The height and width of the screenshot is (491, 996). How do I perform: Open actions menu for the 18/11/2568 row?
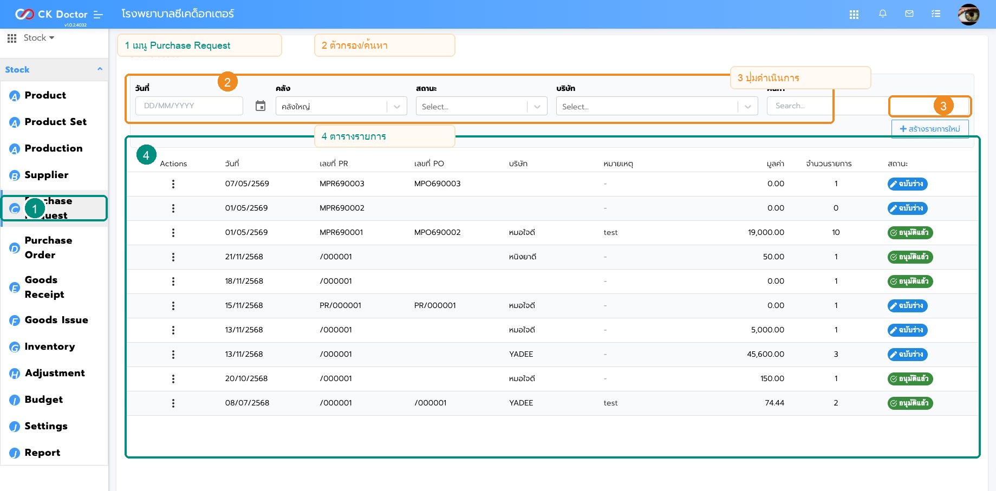[x=173, y=281]
